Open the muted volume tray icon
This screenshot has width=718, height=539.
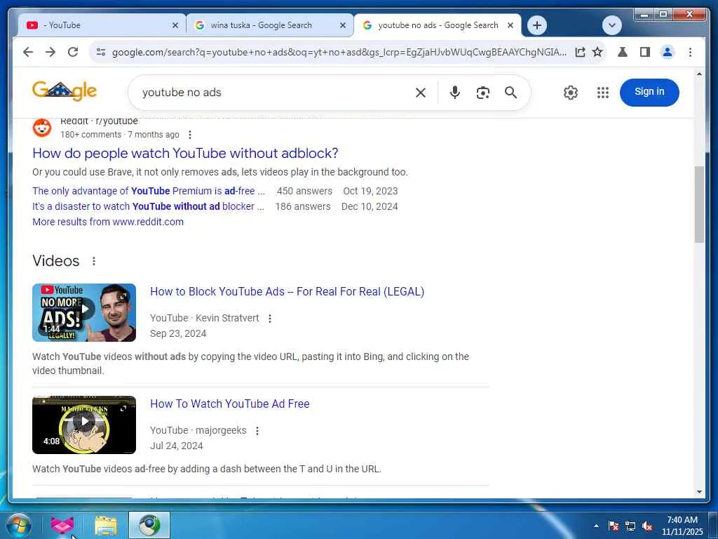coord(647,526)
